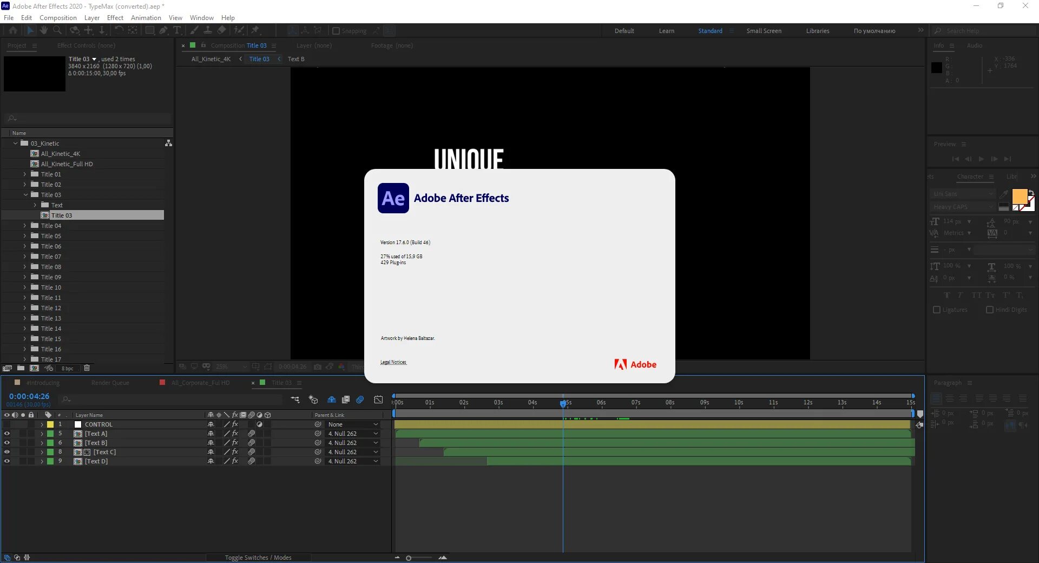The height and width of the screenshot is (563, 1039).
Task: Hide the Text B layer eye toggle
Action: coord(6,443)
